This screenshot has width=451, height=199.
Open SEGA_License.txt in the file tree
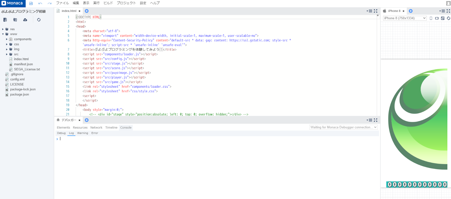[27, 69]
